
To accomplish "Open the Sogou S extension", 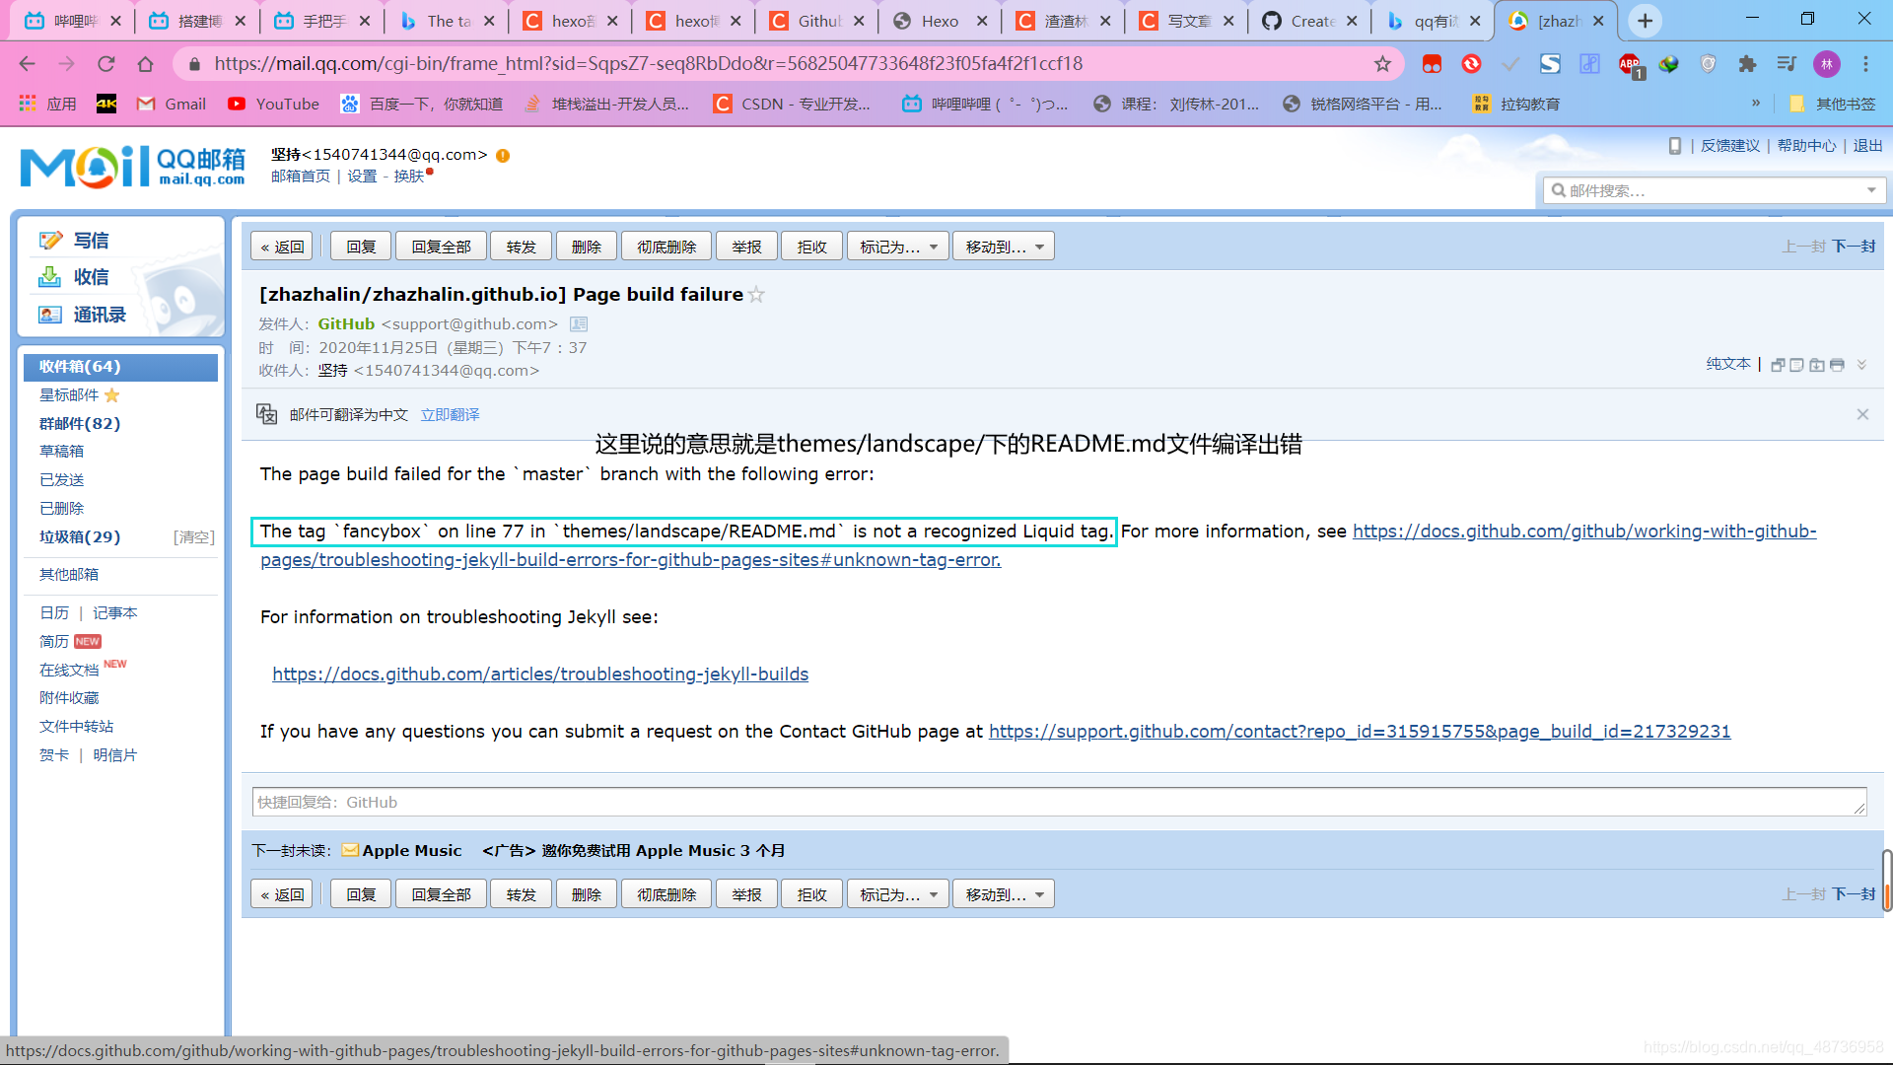I will 1551,64.
